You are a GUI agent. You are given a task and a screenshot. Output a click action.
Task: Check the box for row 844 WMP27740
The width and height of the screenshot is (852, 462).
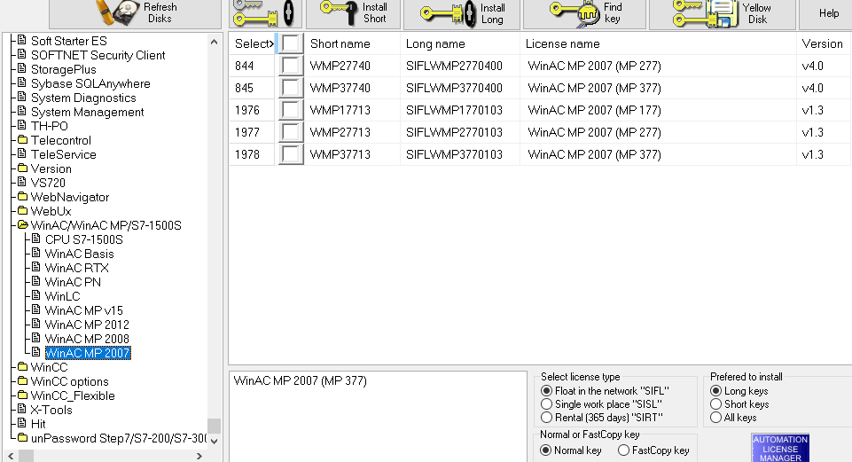pos(291,66)
